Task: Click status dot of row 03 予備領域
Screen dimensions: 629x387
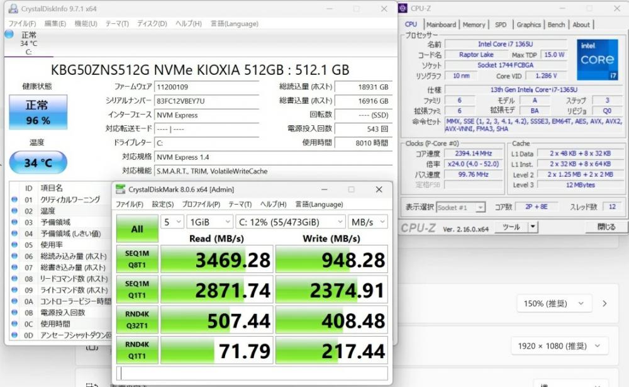Action: click(14, 222)
